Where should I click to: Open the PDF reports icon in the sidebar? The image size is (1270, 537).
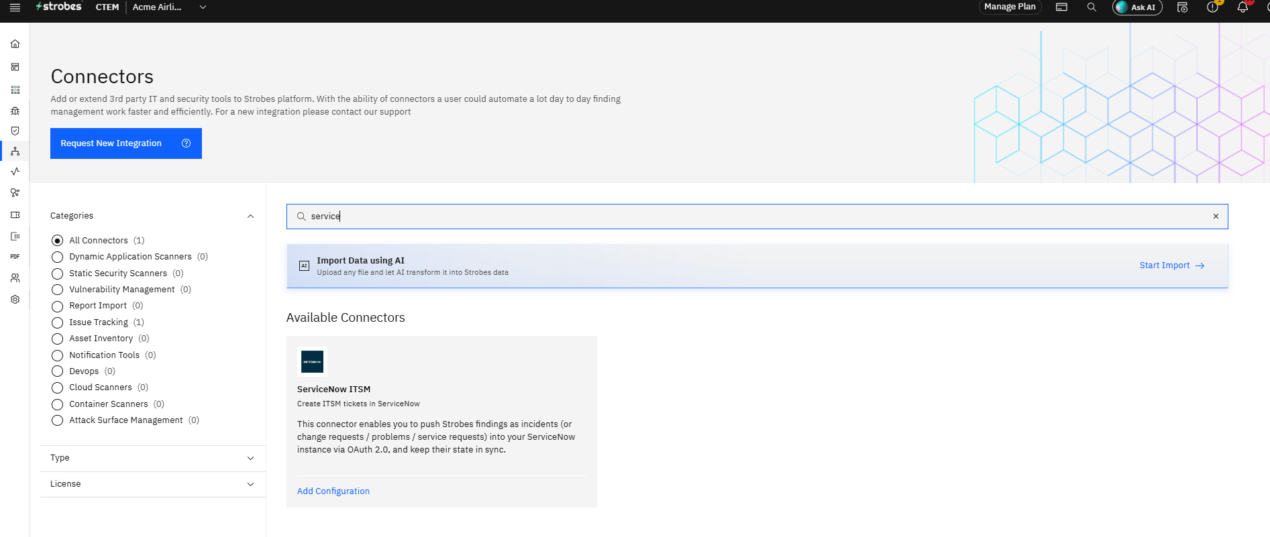15,257
